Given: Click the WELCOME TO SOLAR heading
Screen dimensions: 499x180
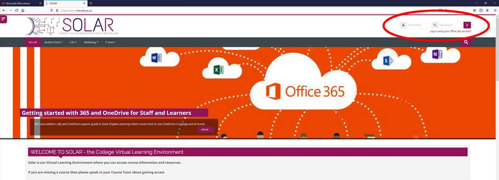Looking at the screenshot, I should point(107,152).
